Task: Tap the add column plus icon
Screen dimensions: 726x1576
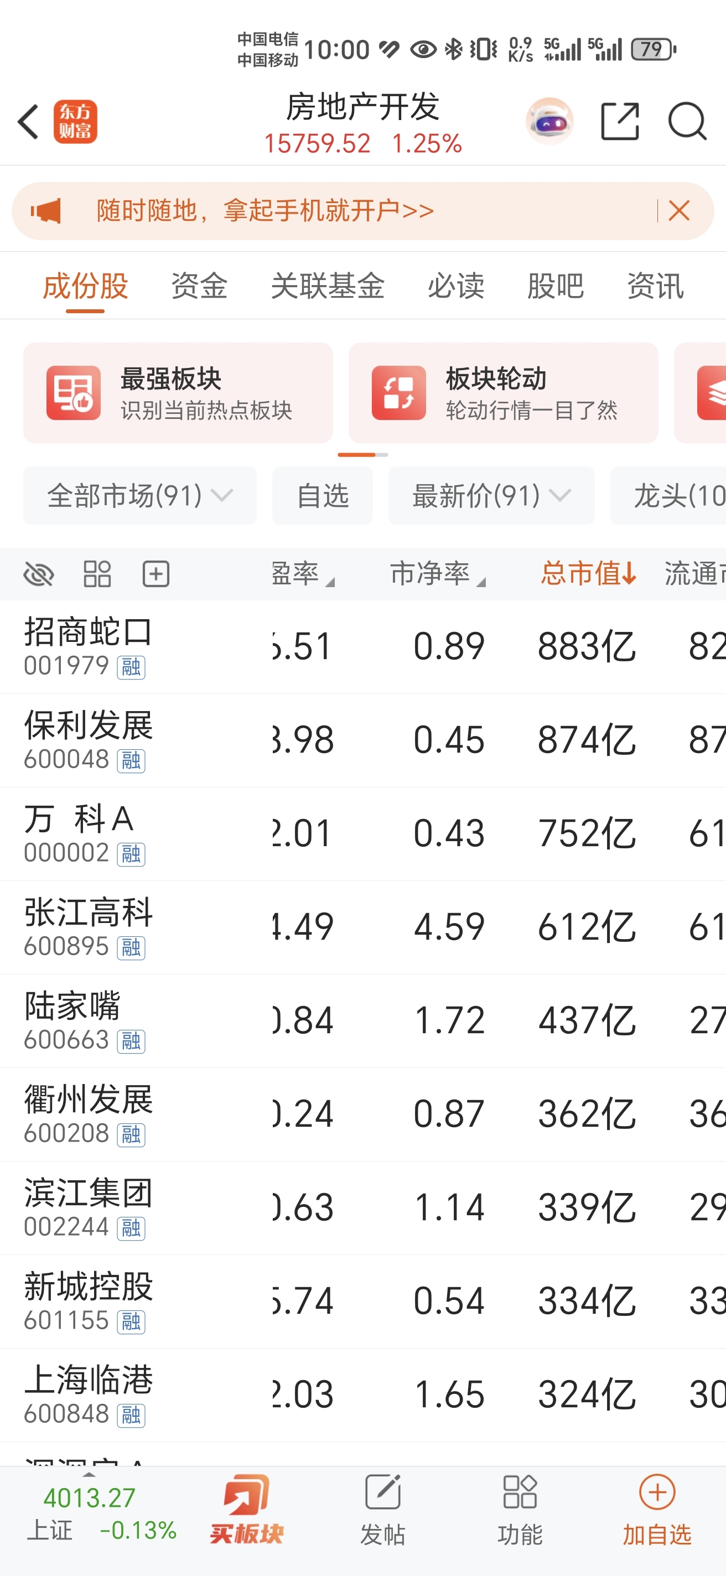Action: [x=156, y=574]
